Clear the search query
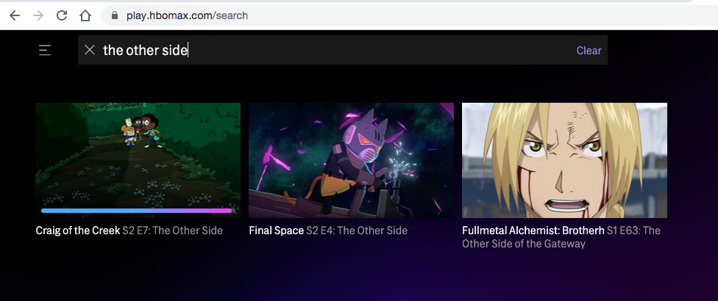The width and height of the screenshot is (718, 301). tap(589, 51)
